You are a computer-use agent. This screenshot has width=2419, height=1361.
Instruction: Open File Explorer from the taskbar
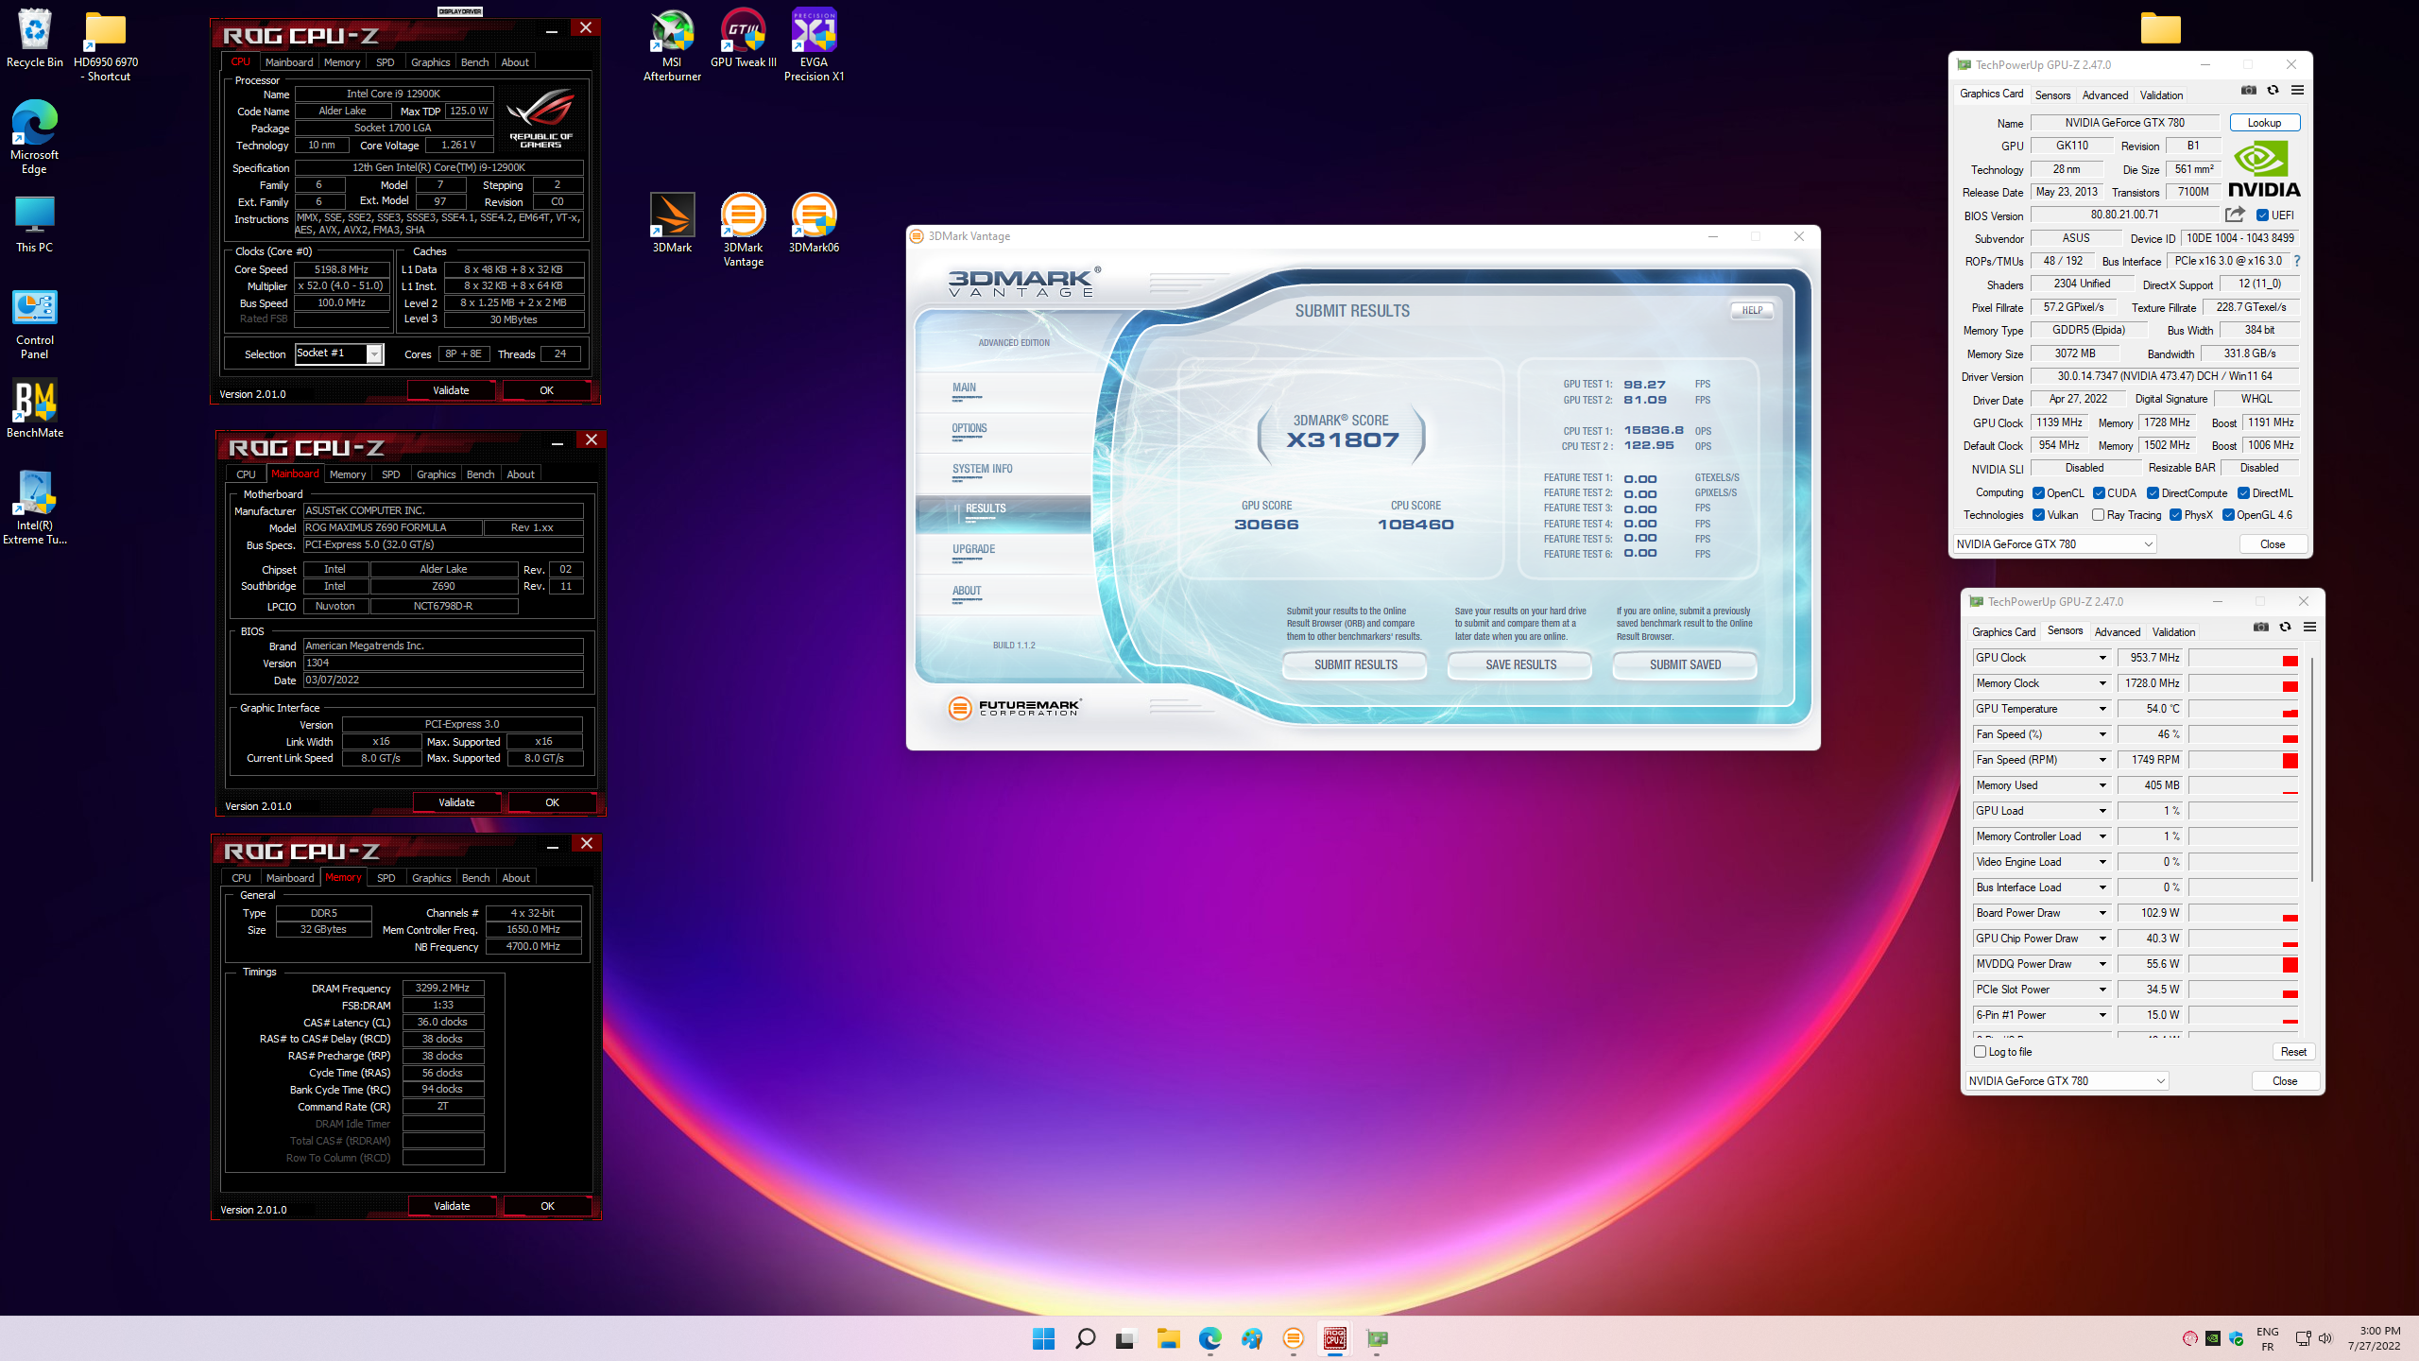pyautogui.click(x=1168, y=1338)
